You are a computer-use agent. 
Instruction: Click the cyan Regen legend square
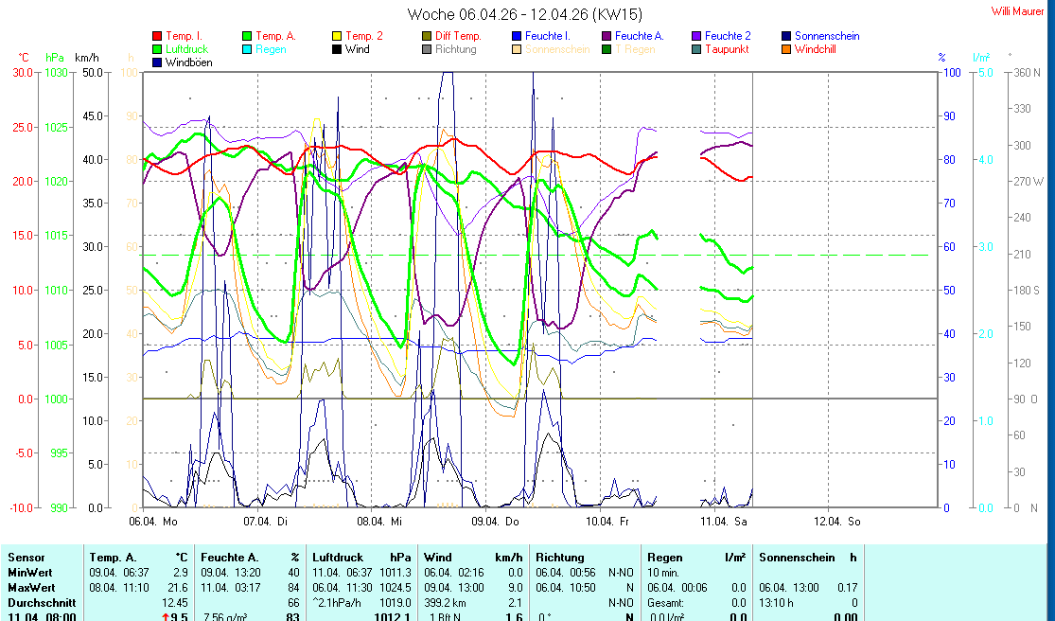(247, 49)
